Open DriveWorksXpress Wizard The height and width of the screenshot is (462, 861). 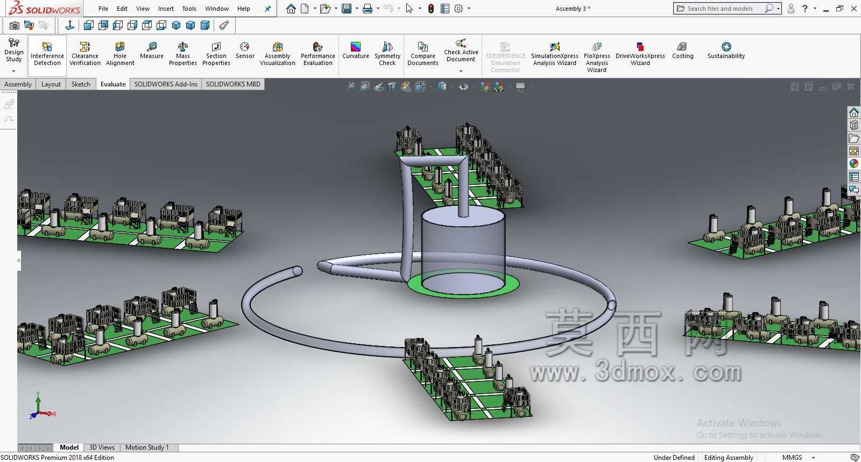click(640, 54)
